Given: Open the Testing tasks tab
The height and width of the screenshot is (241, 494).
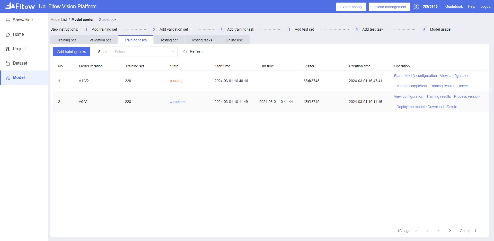Looking at the screenshot, I should click(202, 40).
